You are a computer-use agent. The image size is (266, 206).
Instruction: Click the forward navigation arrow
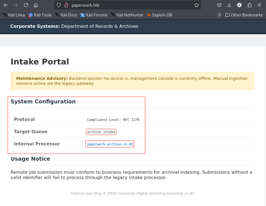coord(16,5)
